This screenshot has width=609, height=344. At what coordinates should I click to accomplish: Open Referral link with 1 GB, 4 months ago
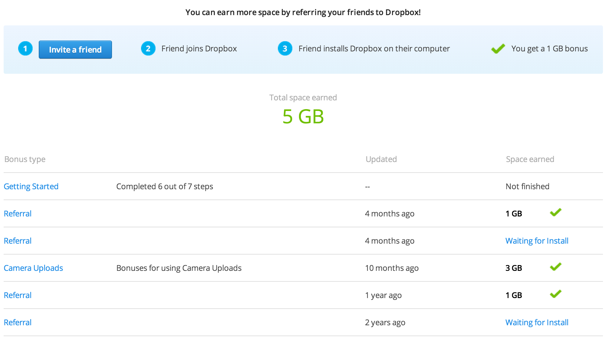[18, 214]
